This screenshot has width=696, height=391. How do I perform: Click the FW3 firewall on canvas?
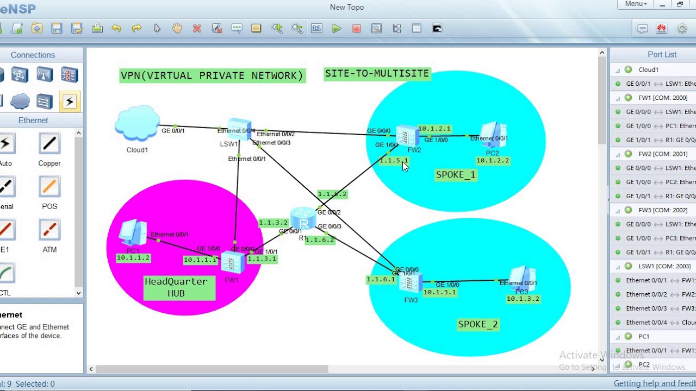[410, 283]
